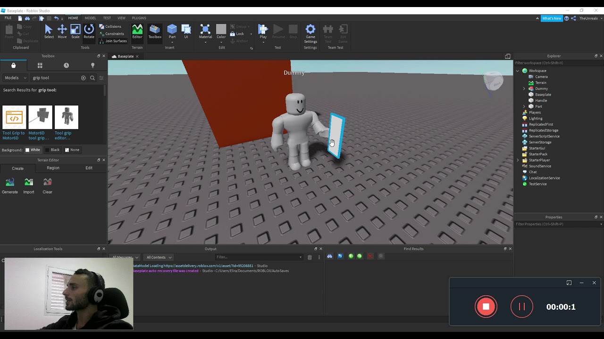604x339 pixels.
Task: Select the Move tool in the ribbon
Action: click(62, 32)
